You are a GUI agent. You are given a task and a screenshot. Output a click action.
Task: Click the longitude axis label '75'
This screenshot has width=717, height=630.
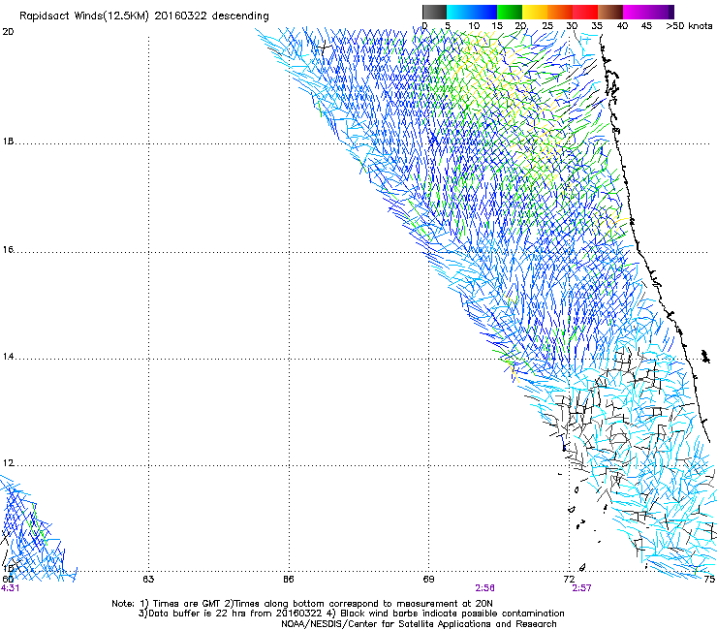click(x=709, y=580)
